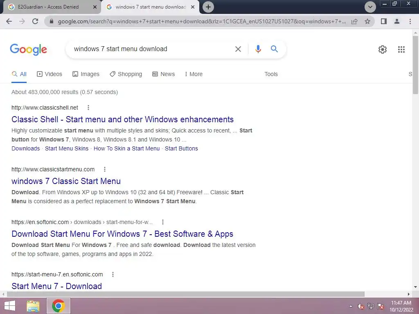The image size is (419, 314).
Task: Open options for start-menu-7.en.softonic.com result
Action: coord(113,274)
